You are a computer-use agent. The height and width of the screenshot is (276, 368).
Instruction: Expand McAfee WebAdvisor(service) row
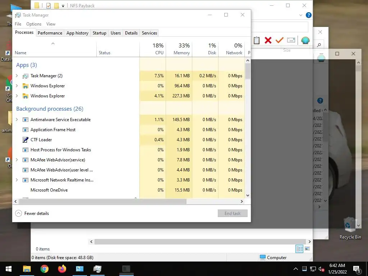tap(17, 160)
